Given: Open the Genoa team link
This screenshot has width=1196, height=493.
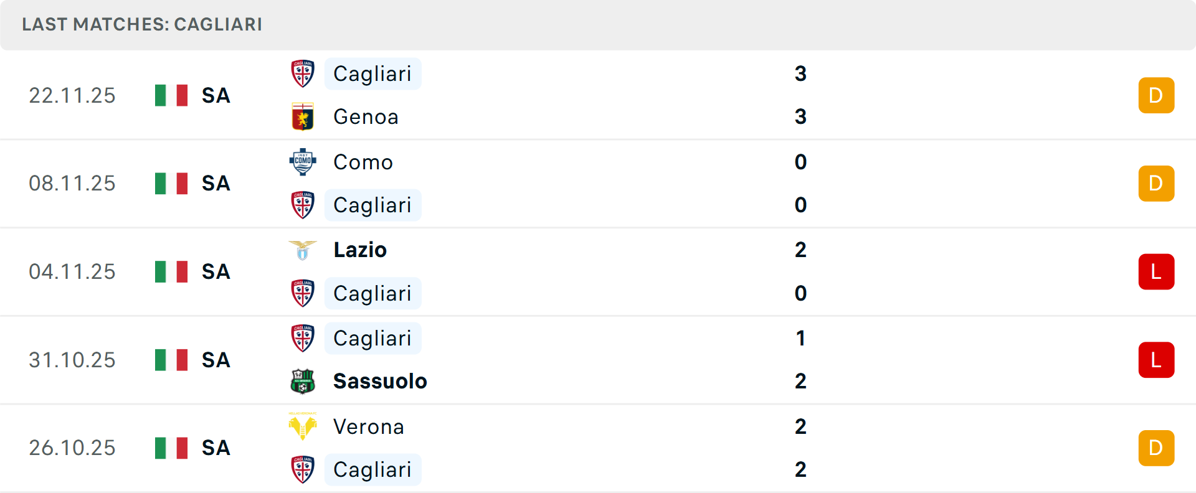Looking at the screenshot, I should click(x=366, y=117).
